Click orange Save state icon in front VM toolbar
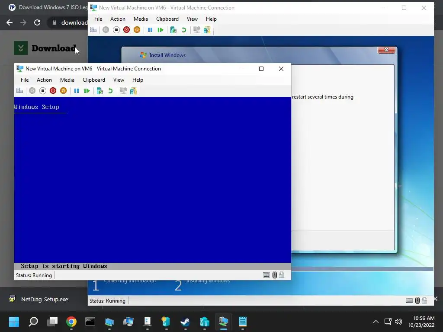Screen dimensions: 443x332 (x=63, y=91)
